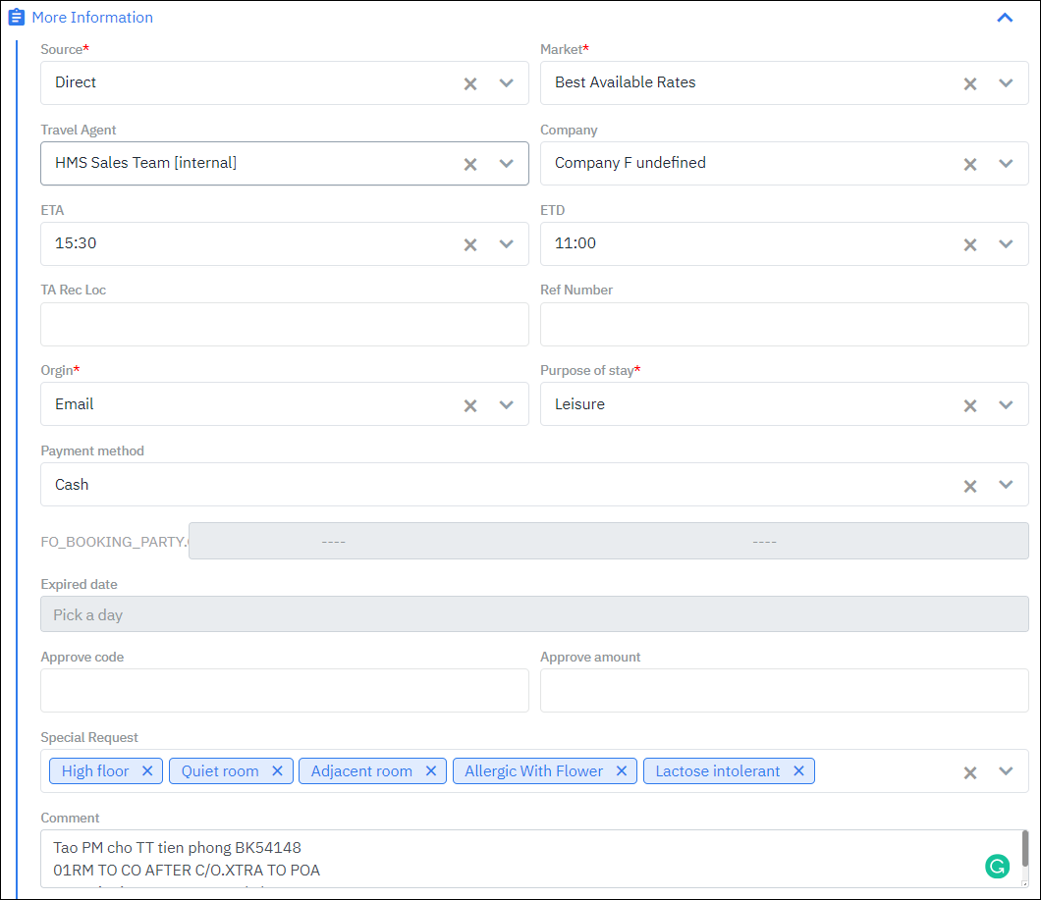Remove the Allergic With Flower tag
The width and height of the screenshot is (1041, 900).
[622, 771]
